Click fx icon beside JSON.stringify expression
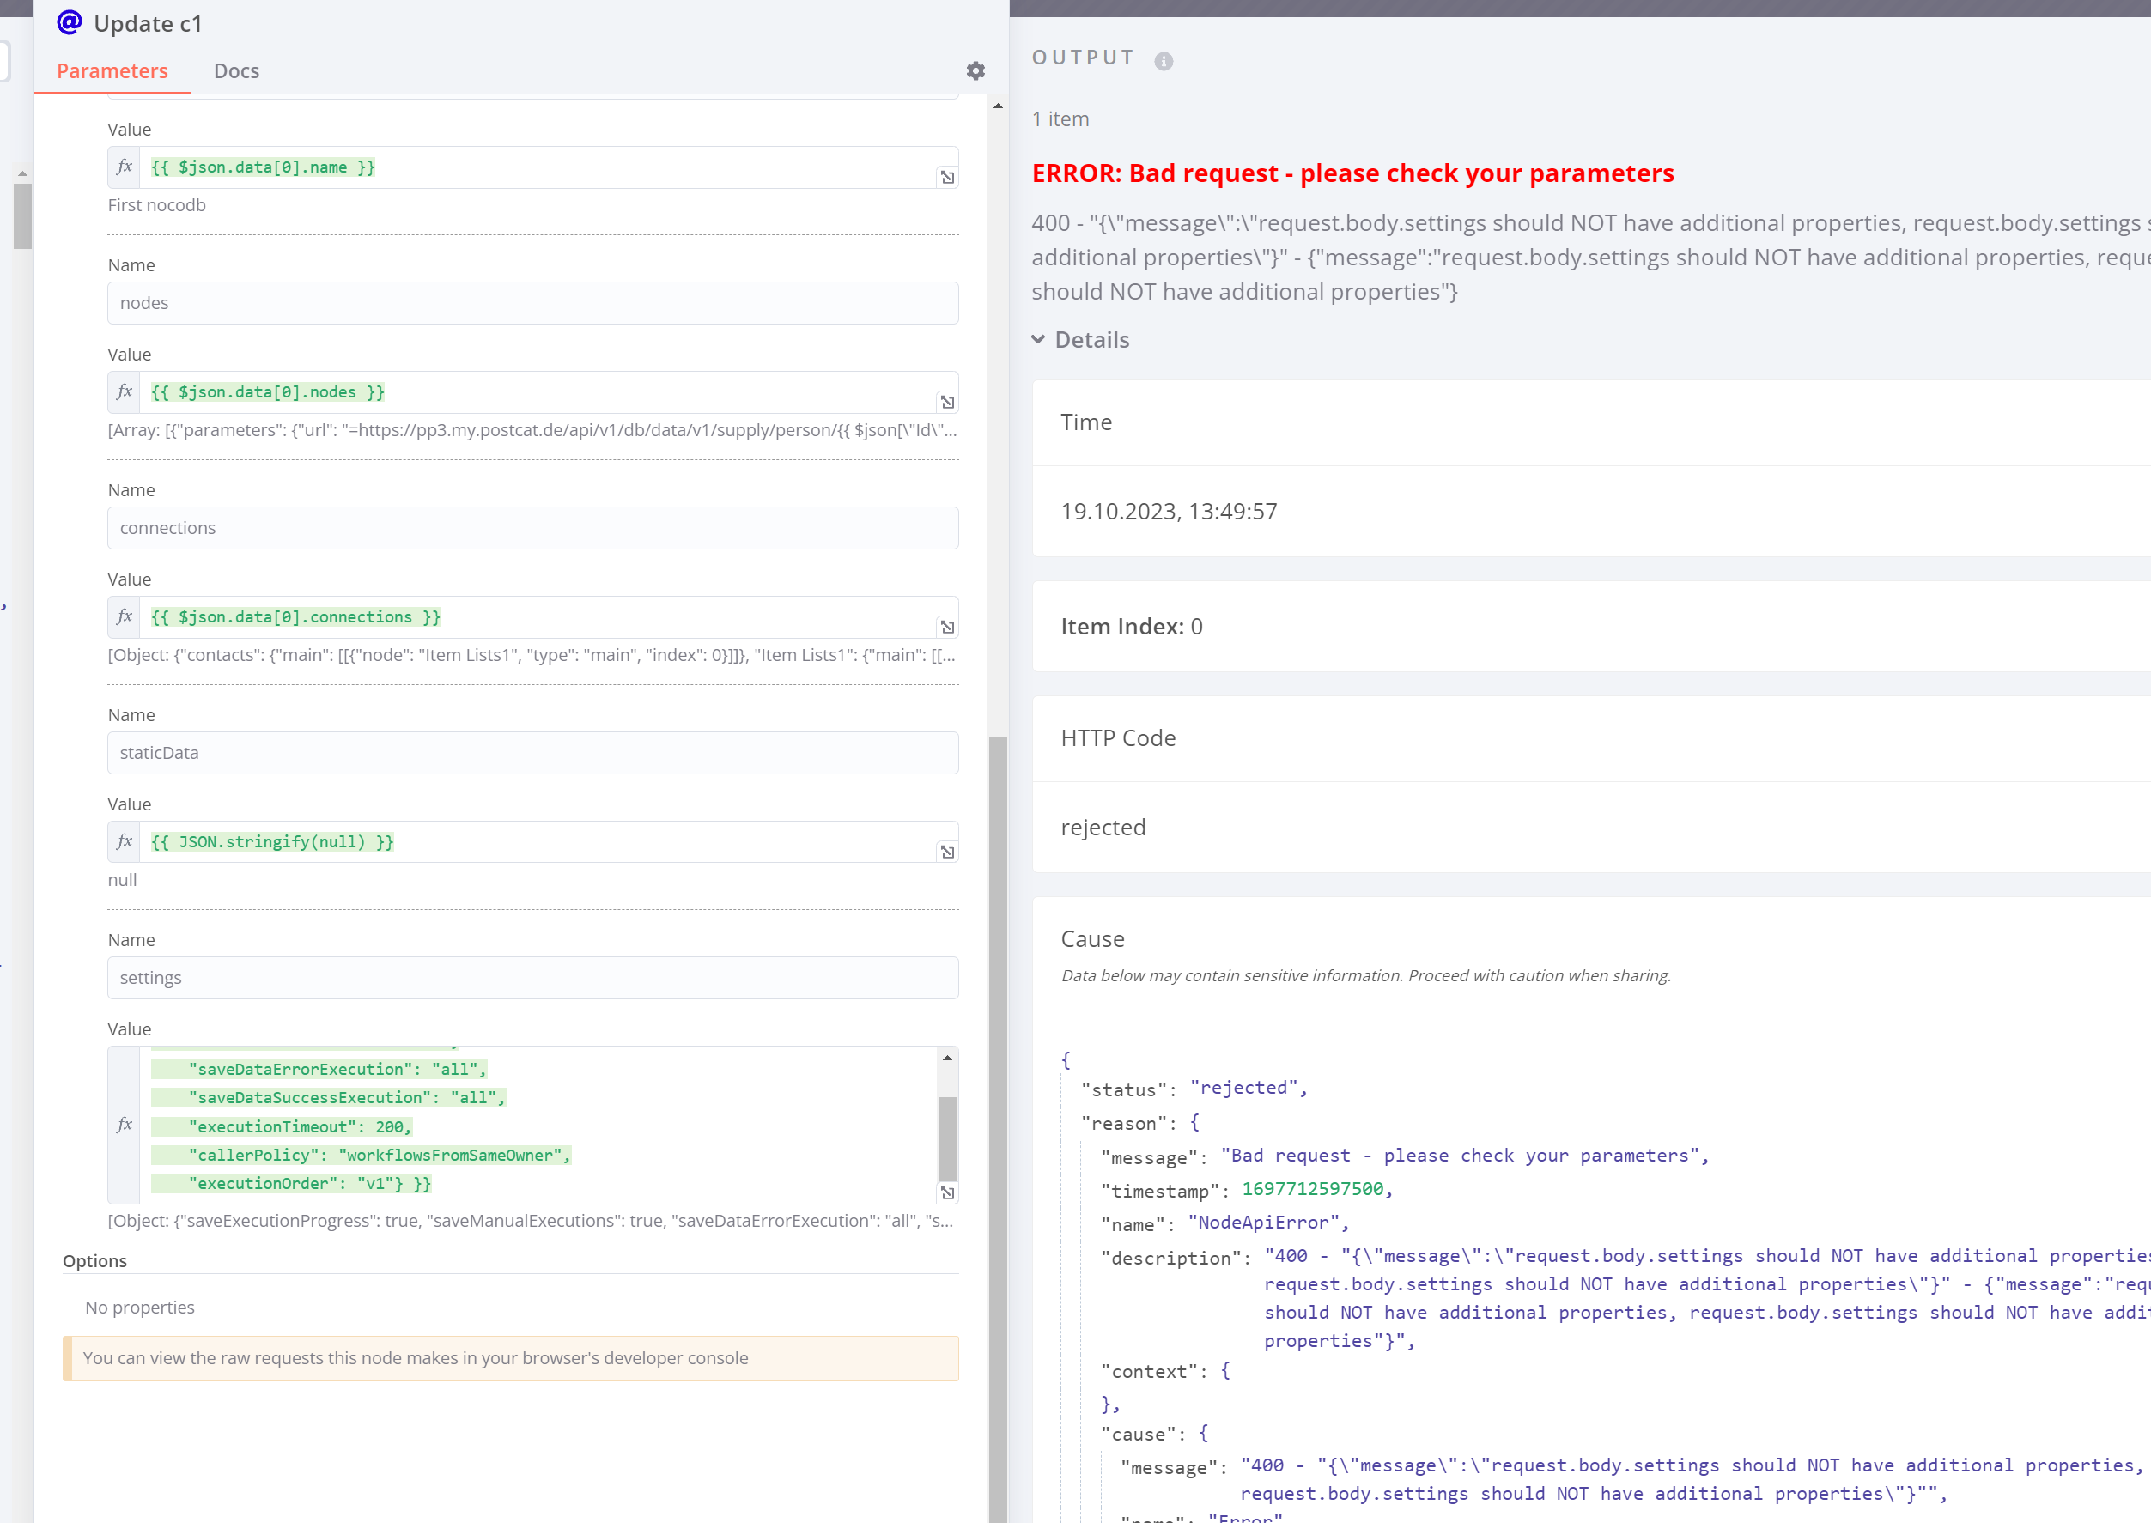The width and height of the screenshot is (2151, 1523). click(124, 841)
